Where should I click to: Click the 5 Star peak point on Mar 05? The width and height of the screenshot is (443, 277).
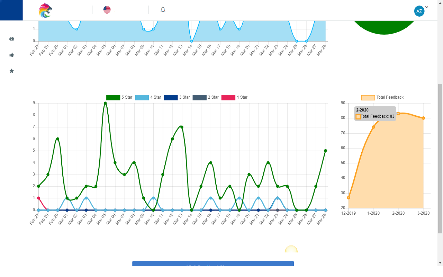(x=105, y=103)
